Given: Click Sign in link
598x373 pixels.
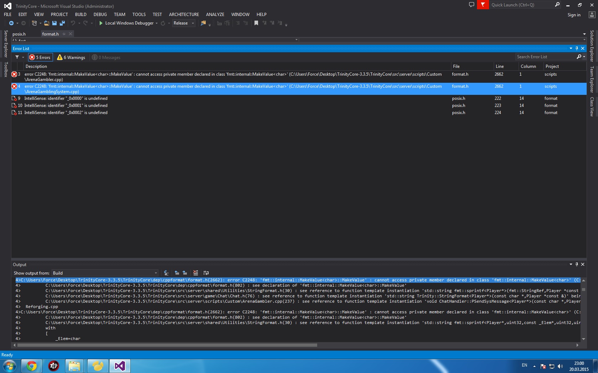Looking at the screenshot, I should click(574, 15).
